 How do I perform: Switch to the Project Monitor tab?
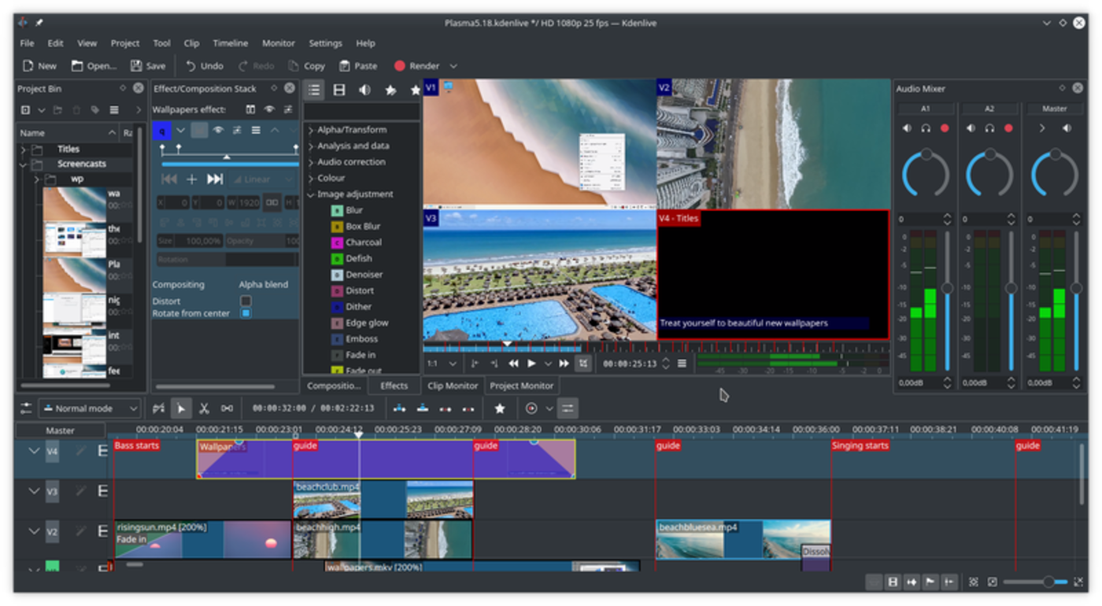[521, 386]
